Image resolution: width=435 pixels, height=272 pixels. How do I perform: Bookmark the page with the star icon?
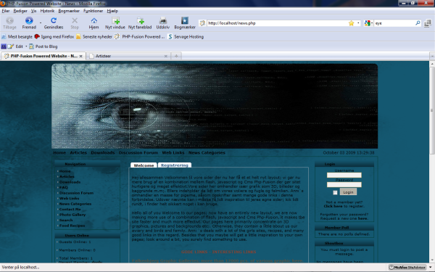351,23
